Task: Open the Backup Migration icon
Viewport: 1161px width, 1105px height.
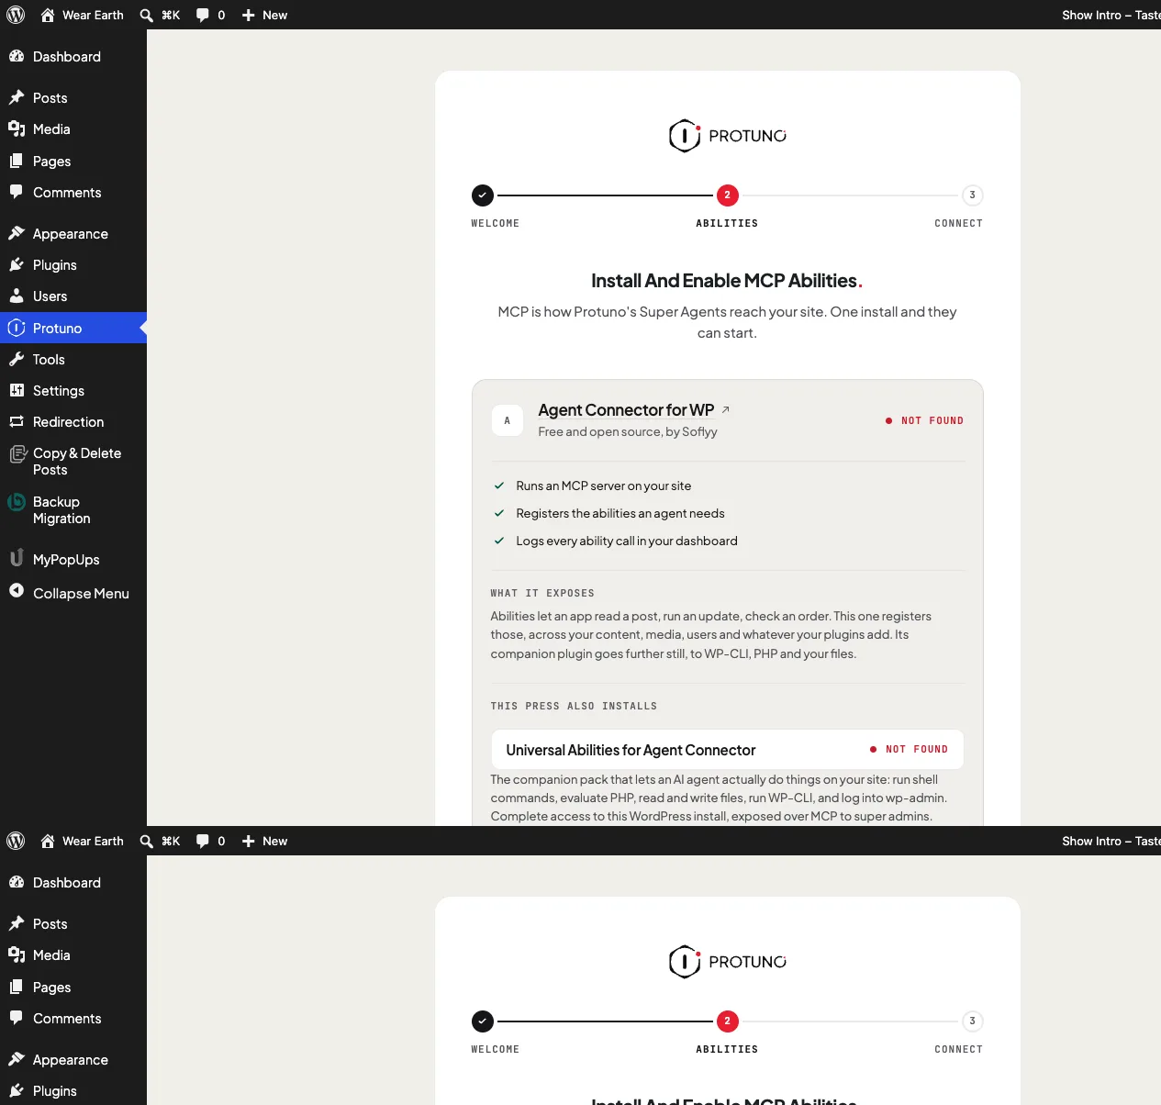Action: point(17,501)
